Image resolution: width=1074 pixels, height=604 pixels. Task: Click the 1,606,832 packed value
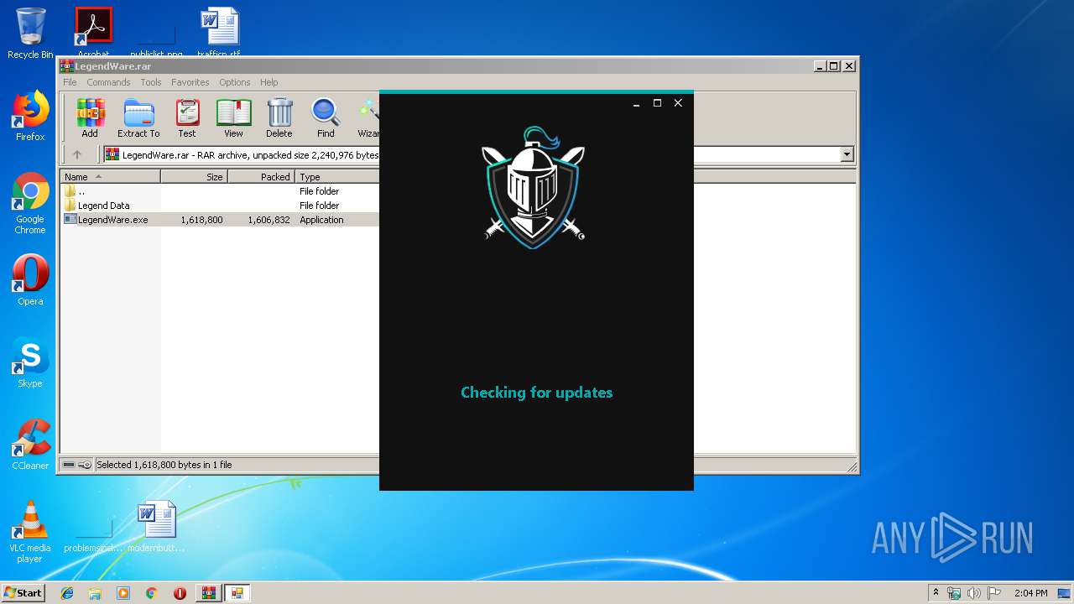click(x=268, y=220)
